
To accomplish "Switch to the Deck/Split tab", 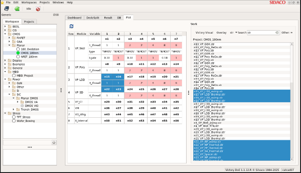I will pos(93,18).
